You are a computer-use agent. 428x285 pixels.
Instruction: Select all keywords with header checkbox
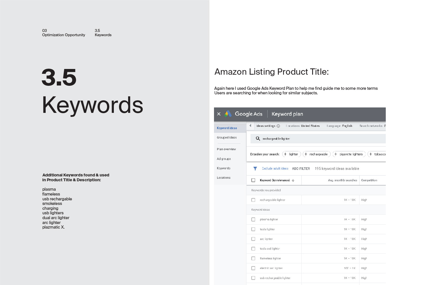253,180
